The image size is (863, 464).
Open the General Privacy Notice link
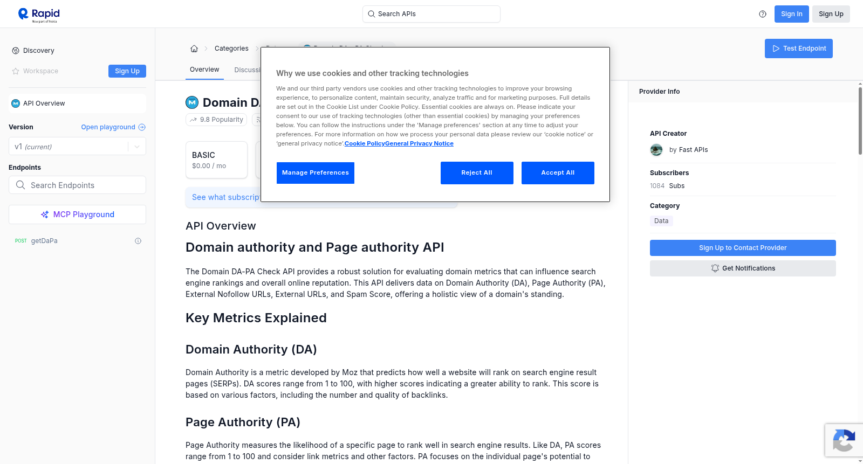click(419, 143)
